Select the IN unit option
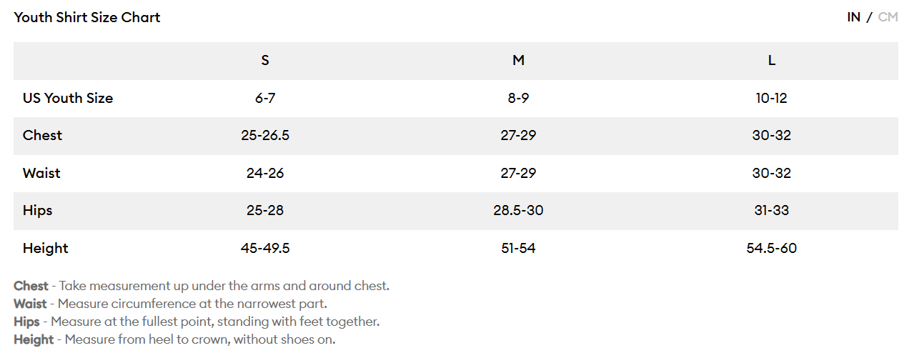The height and width of the screenshot is (348, 909). click(x=853, y=17)
